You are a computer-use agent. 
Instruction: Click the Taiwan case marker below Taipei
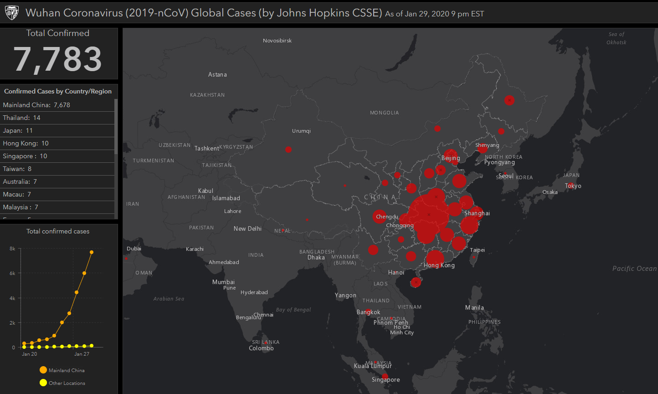tap(474, 257)
